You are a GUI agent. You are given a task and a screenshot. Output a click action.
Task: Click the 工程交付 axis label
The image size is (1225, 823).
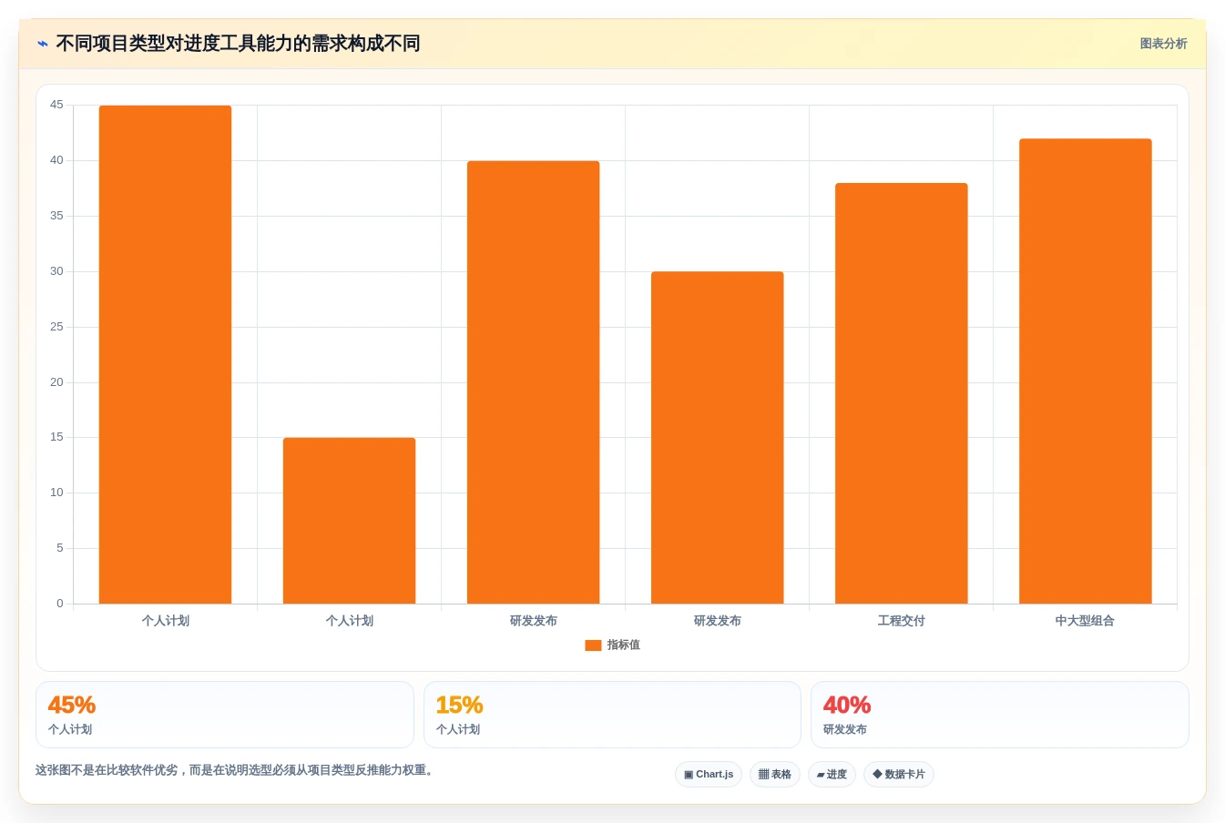(x=902, y=621)
